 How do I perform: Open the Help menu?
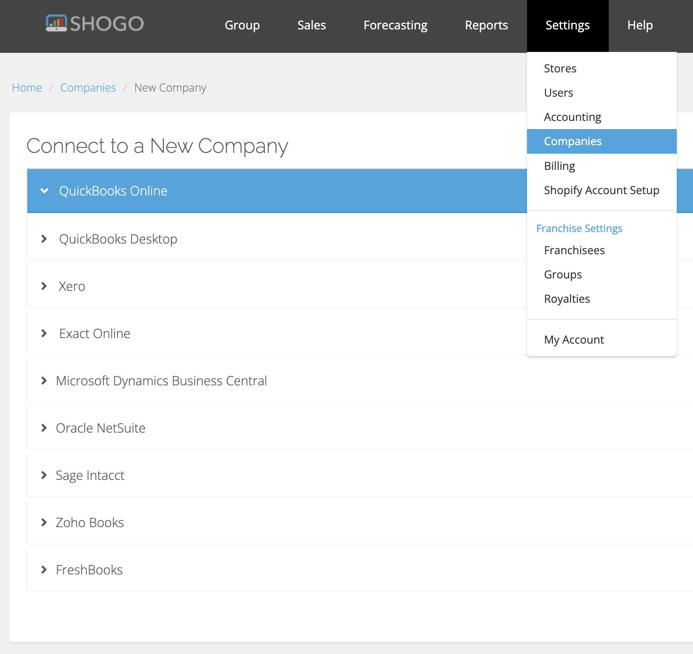point(640,25)
